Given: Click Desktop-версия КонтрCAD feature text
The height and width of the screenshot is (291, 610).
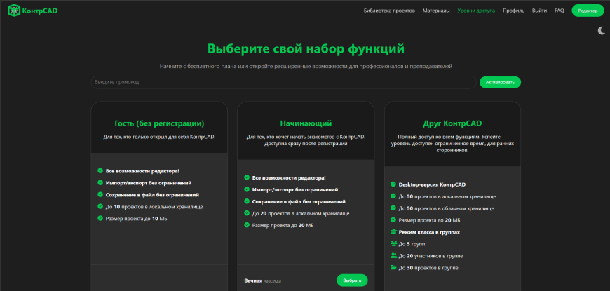Looking at the screenshot, I should click(432, 185).
